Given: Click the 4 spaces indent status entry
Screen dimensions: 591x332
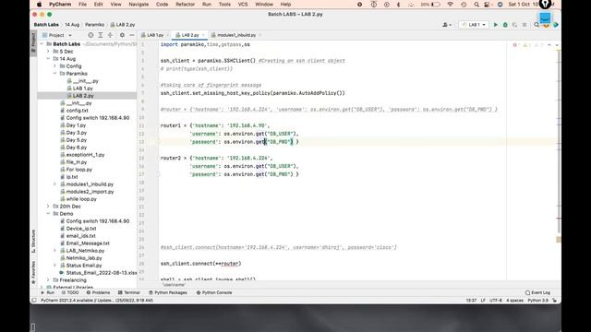Looking at the screenshot, I should click(514, 301).
